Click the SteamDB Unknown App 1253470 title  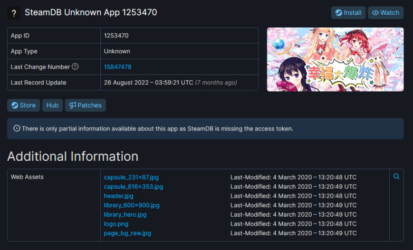(x=91, y=12)
